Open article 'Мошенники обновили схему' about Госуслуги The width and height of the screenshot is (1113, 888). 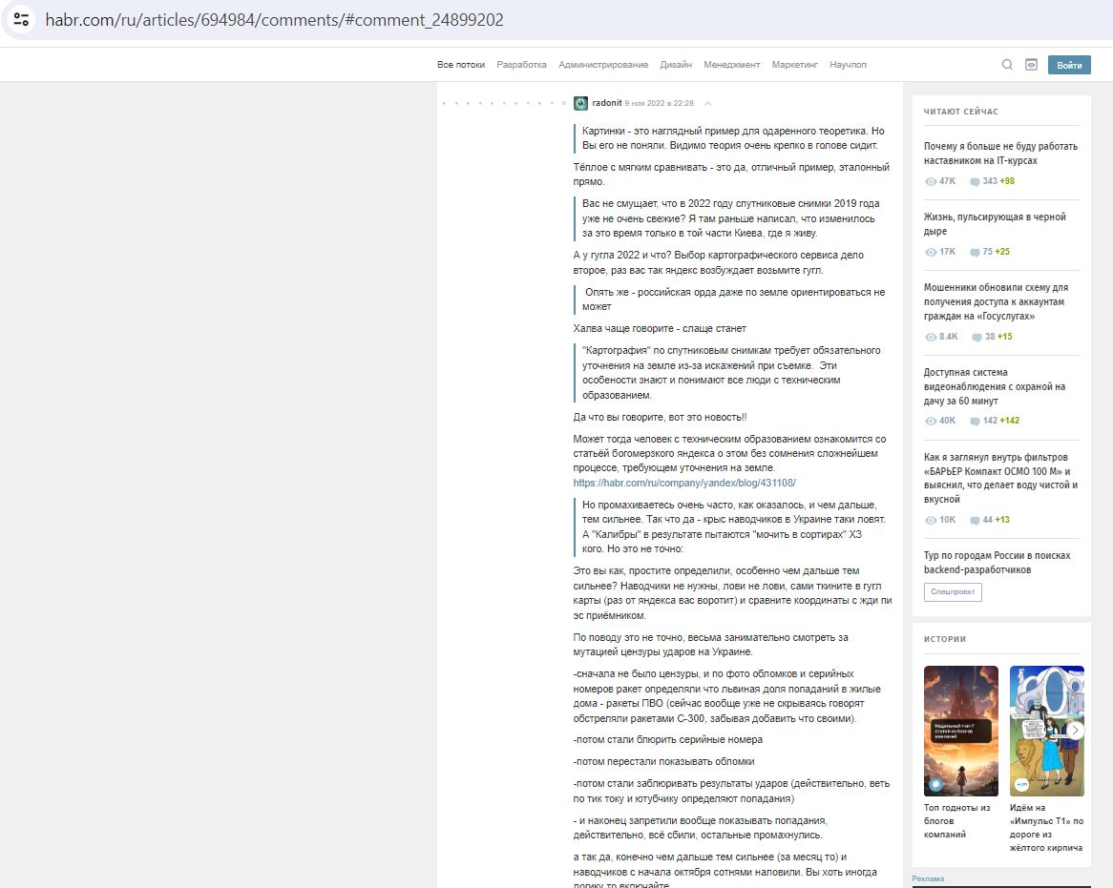996,301
